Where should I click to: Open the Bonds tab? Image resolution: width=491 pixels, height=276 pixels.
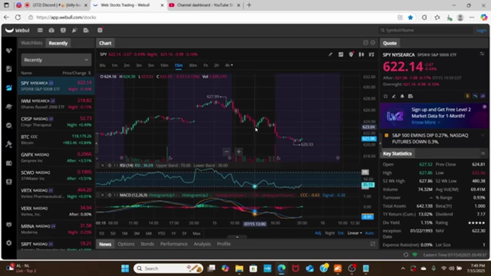coord(147,244)
